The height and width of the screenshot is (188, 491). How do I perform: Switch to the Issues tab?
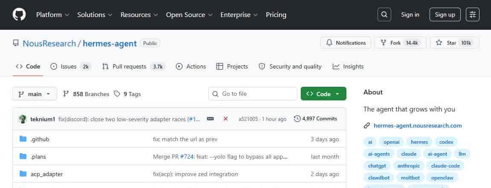tap(70, 66)
